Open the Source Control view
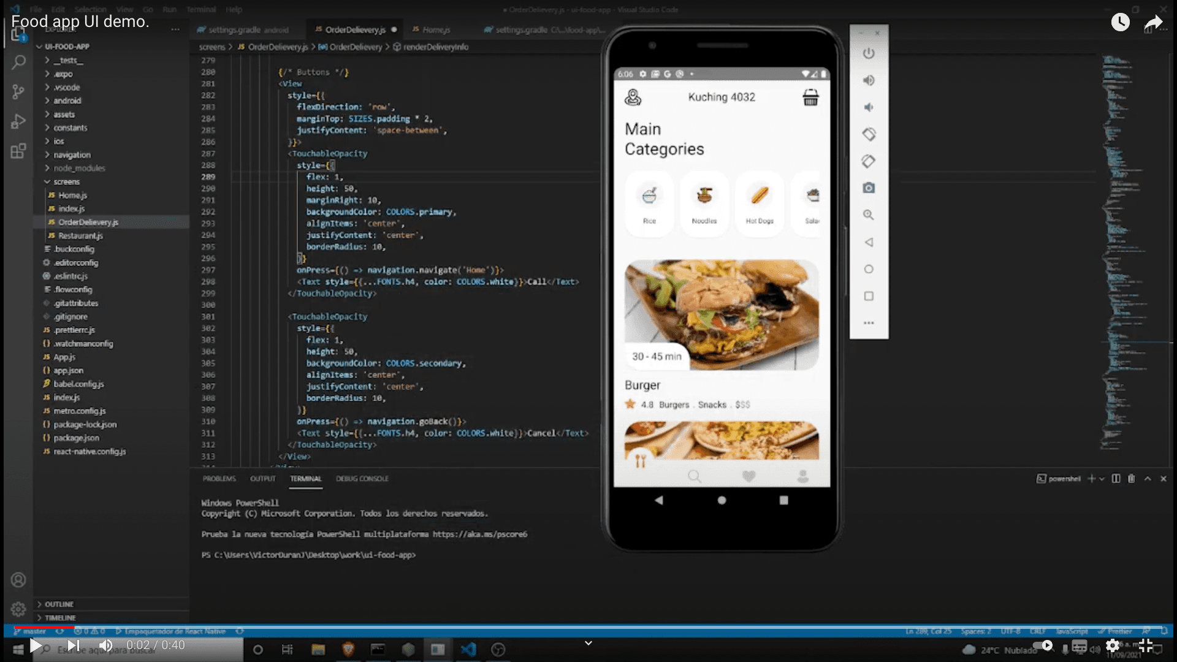The image size is (1177, 662). 18,92
